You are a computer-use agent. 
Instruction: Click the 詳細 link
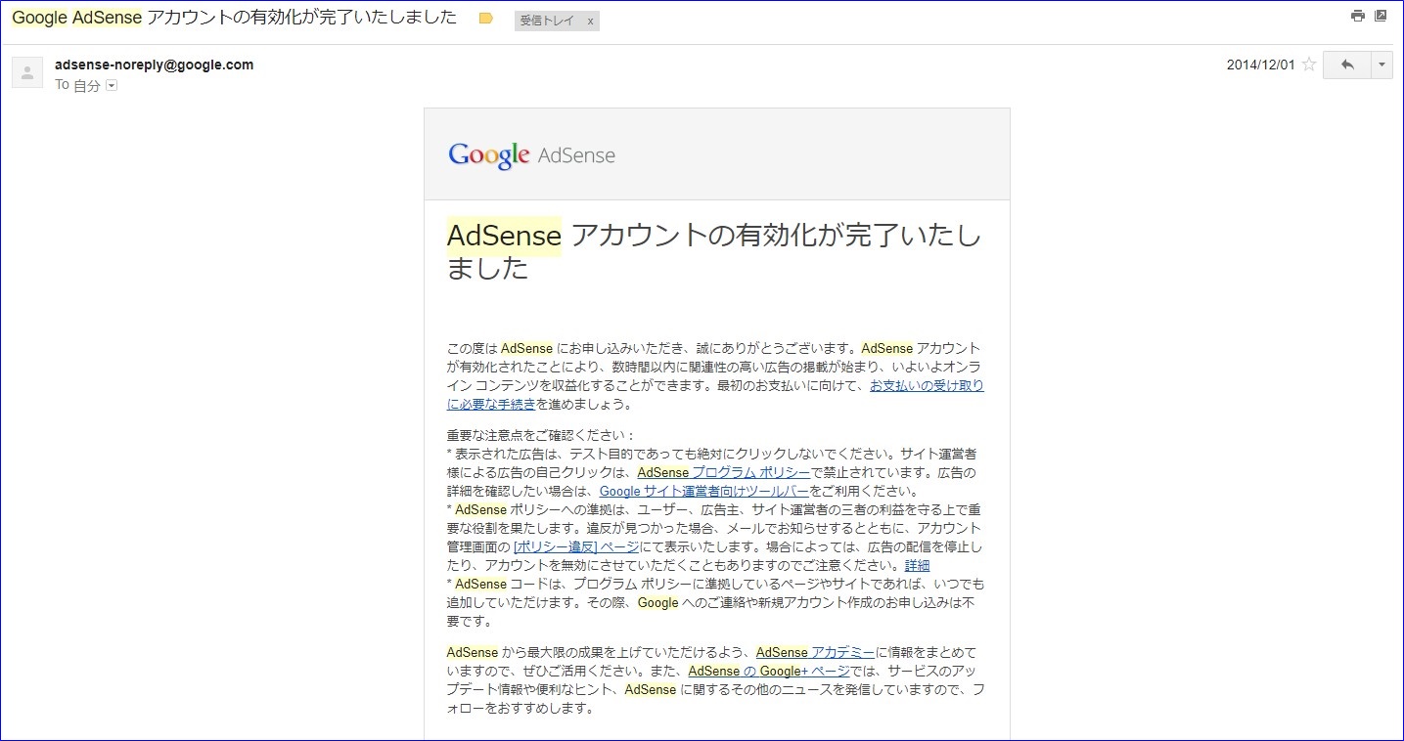[917, 566]
